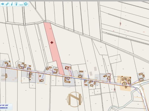149x111 pixels.
Task: Click the building labeled 2 near the parcel
Action: click(x=67, y=68)
